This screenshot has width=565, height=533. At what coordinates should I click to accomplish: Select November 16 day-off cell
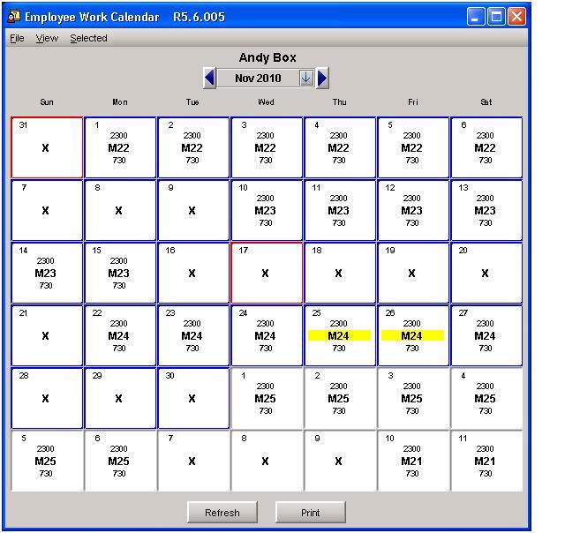pos(193,273)
